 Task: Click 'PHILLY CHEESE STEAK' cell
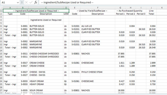(x=98, y=72)
